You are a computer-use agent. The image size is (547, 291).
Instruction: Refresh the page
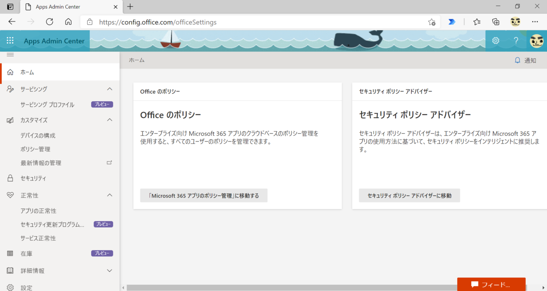point(50,21)
